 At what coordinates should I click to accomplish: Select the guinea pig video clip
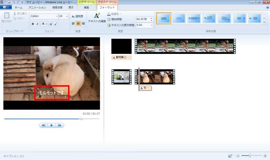click(x=155, y=77)
